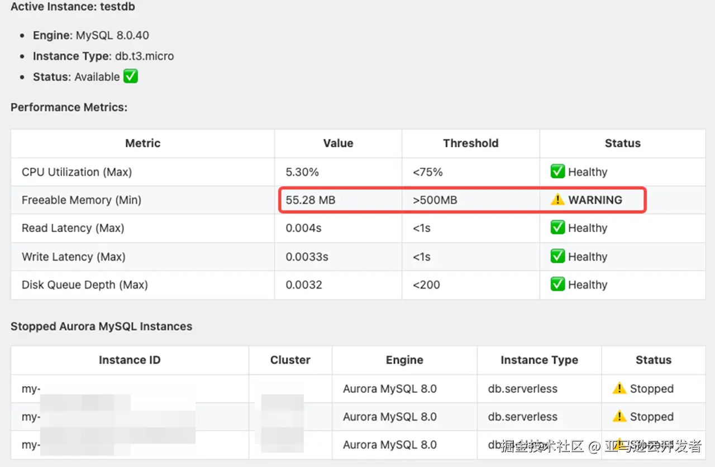Click the yellow warning icon for Freeable Memory

(x=557, y=200)
